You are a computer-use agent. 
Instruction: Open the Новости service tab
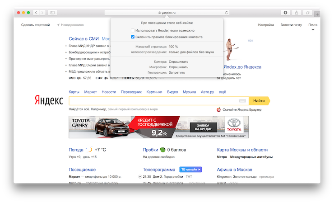(x=109, y=92)
